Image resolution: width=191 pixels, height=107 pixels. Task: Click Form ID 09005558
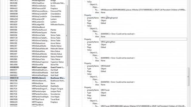13,35
